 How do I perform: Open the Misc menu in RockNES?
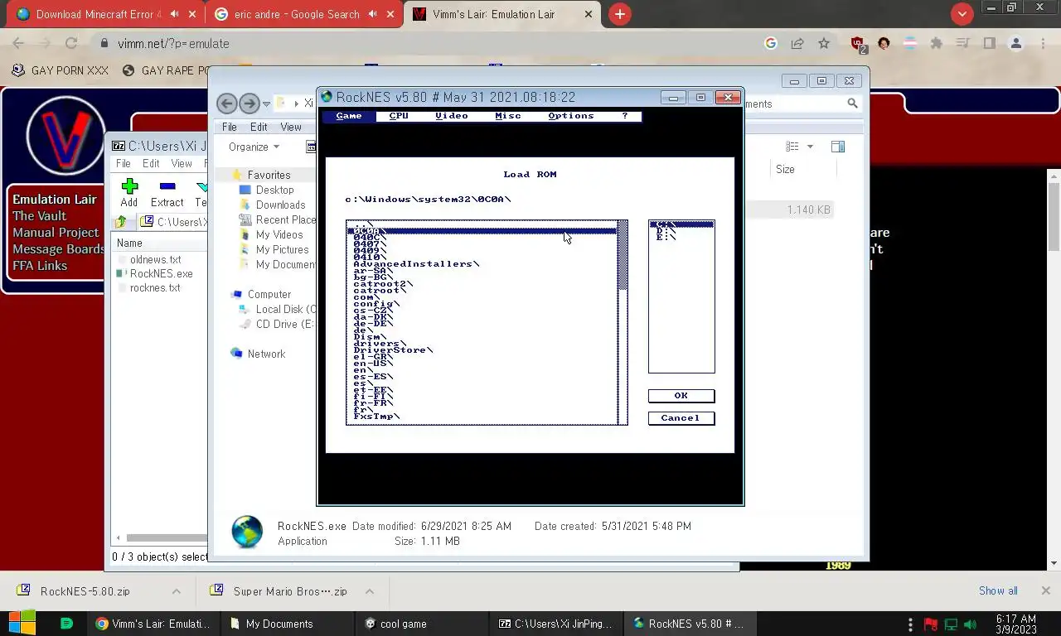pyautogui.click(x=508, y=116)
